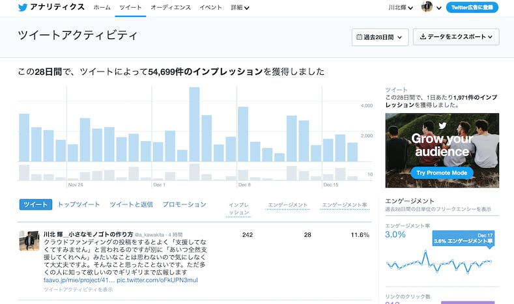This screenshot has height=304, width=514.
Task: Click calendar icon in date range button
Action: coord(359,37)
